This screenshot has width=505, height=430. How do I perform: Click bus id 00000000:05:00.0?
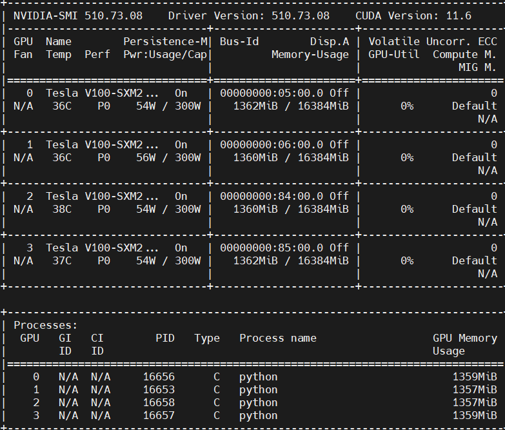[x=272, y=93]
